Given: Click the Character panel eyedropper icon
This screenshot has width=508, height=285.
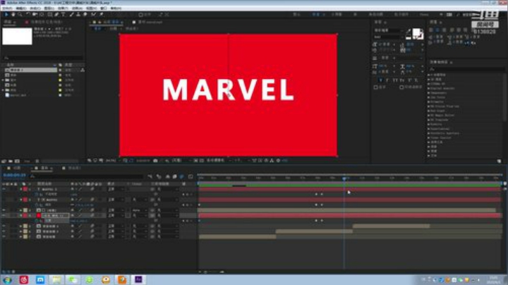Looking at the screenshot, I should [x=409, y=32].
